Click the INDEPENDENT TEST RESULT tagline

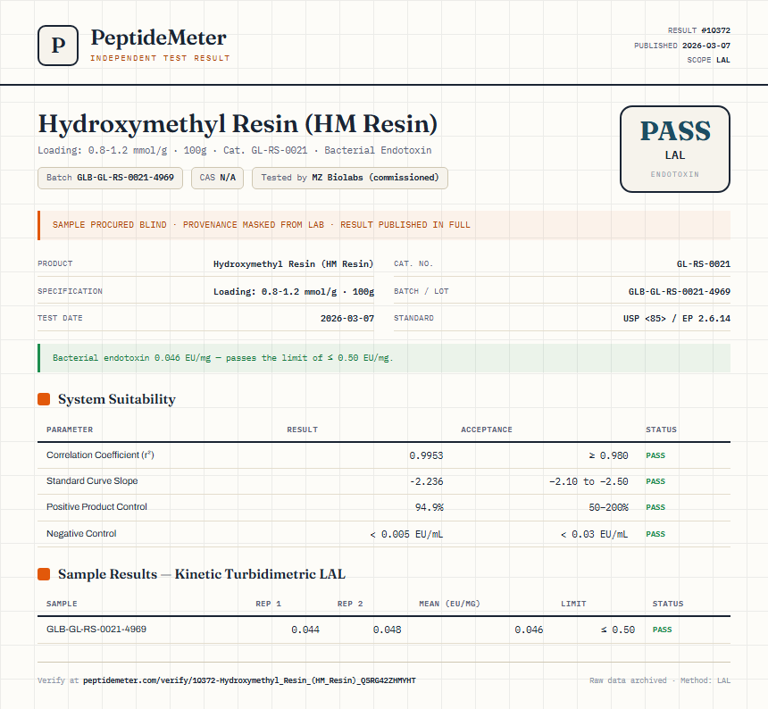click(x=160, y=58)
